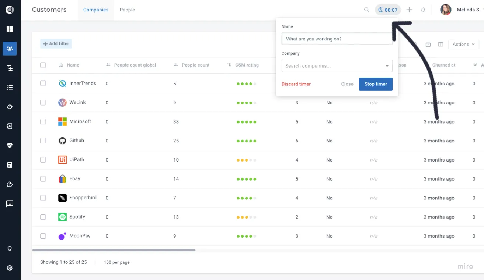484x280 pixels.
Task: Click the horizontal table scrollbar
Action: pos(114,250)
